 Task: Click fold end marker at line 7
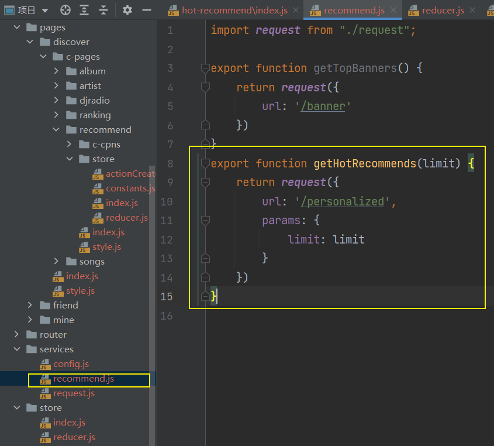pos(205,144)
